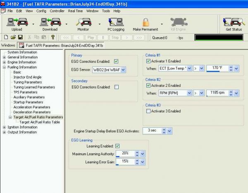Select Target Air/Fuel Ratio Table item

[40, 122]
